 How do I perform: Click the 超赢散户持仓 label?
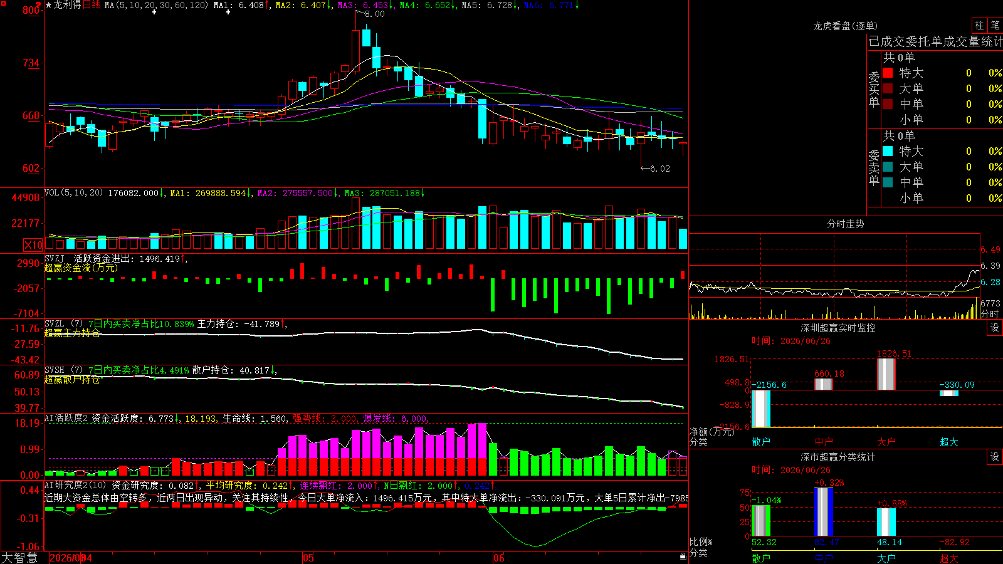pyautogui.click(x=72, y=379)
